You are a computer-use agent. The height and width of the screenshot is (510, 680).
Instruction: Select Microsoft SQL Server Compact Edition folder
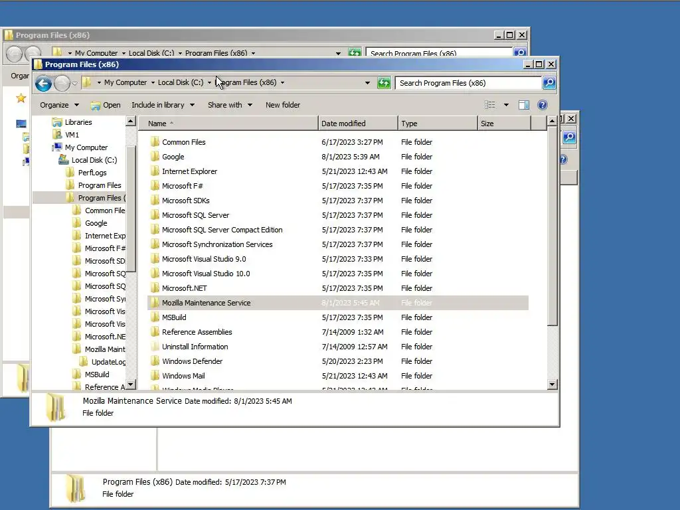(x=338, y=230)
